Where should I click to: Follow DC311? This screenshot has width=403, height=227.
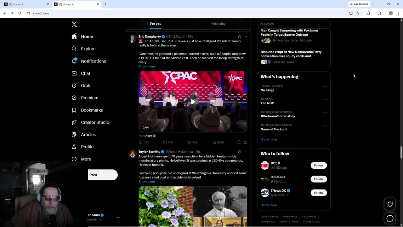coord(319,166)
